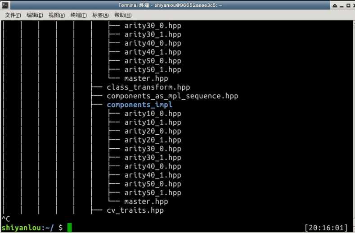This screenshot has width=355, height=233.
Task: Open the 标签(A) menu
Action: (100, 15)
